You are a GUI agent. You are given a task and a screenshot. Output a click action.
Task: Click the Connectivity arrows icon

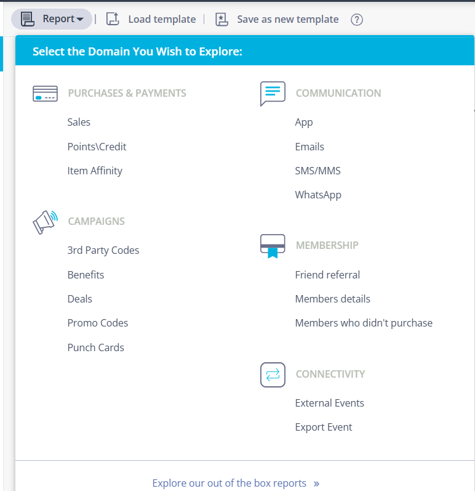coord(273,375)
